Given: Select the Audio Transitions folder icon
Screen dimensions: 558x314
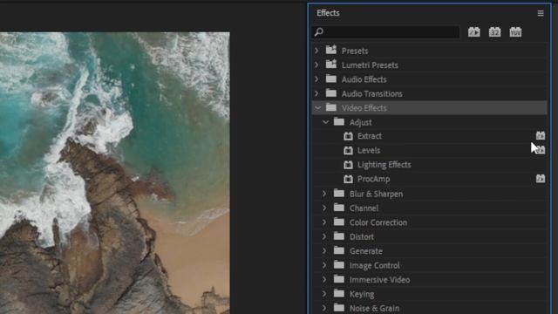Looking at the screenshot, I should click(331, 93).
